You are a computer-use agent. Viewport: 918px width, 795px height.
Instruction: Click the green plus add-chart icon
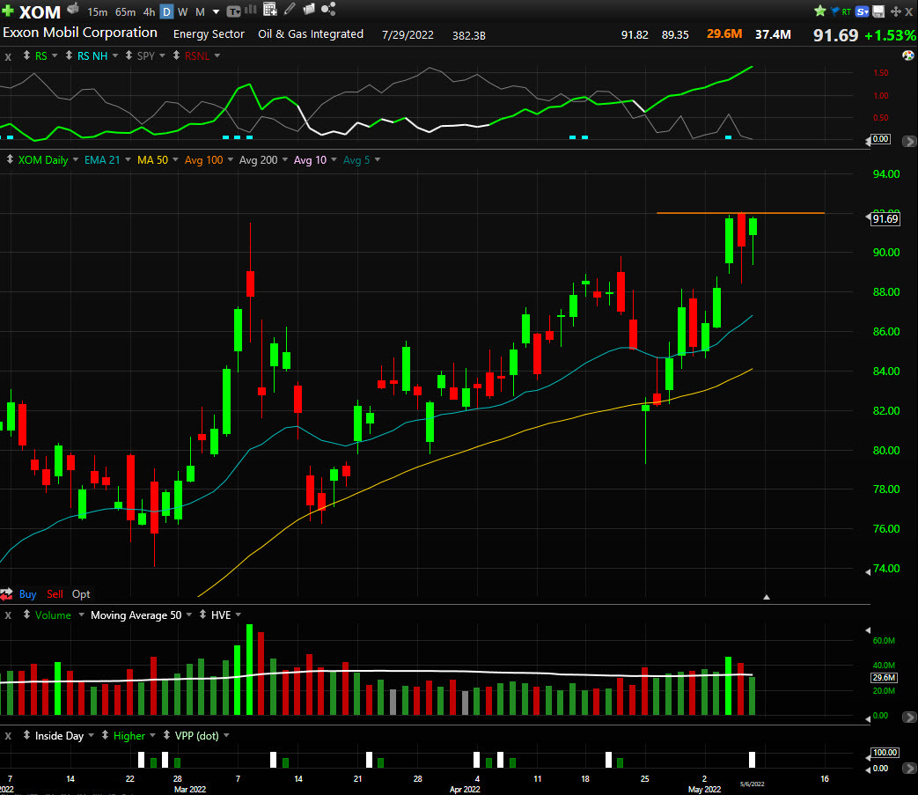[x=8, y=11]
